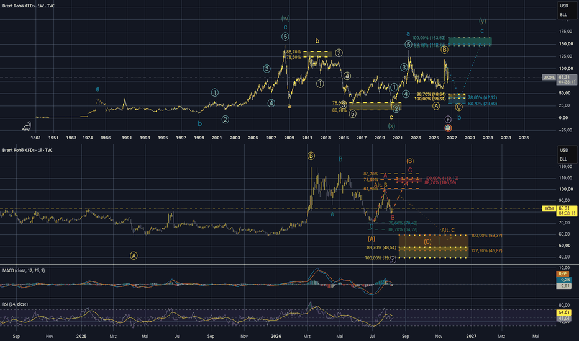
Task: Select the orange '(A)' wave label
Action: pos(371,239)
